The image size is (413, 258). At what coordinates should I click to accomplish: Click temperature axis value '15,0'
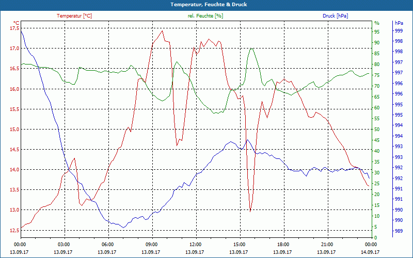point(15,130)
